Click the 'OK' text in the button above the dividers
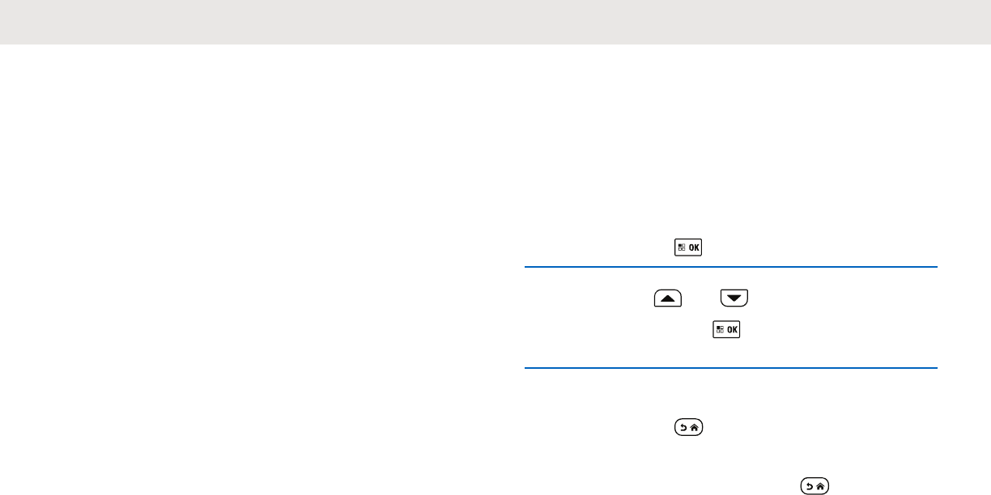 tap(693, 248)
